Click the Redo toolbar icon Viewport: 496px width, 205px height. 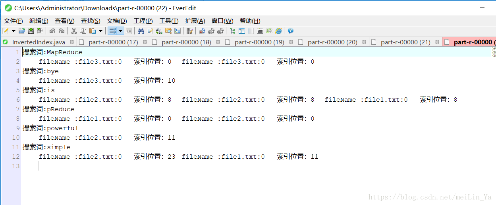62,31
